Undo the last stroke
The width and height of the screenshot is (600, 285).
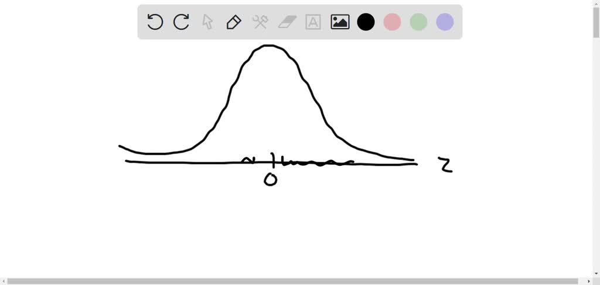(155, 22)
